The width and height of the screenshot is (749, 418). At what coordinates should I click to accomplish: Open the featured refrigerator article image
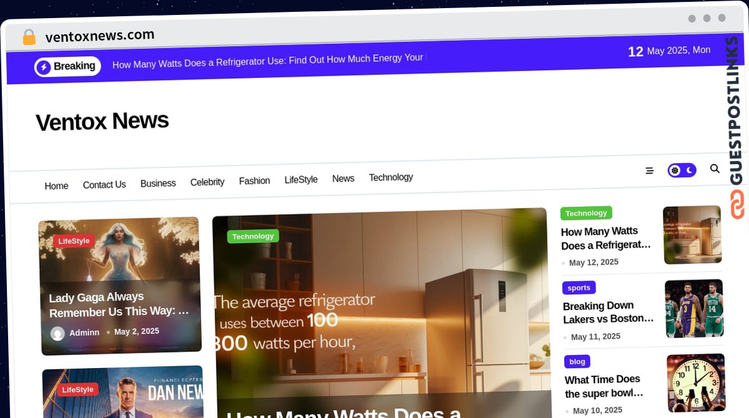[381, 313]
